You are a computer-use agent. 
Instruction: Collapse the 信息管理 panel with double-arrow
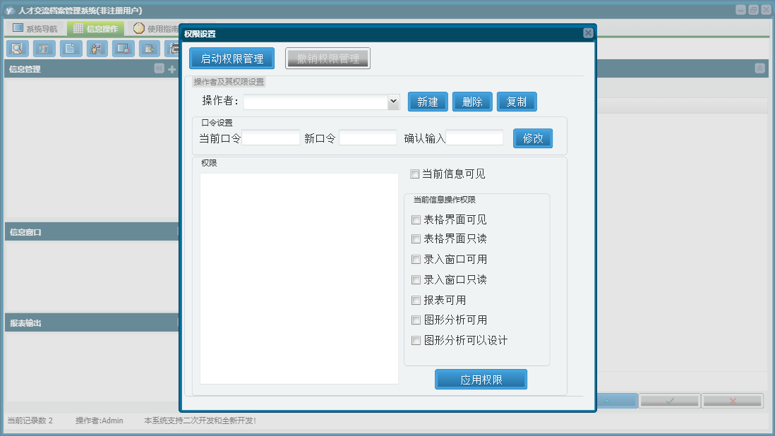[x=159, y=68]
